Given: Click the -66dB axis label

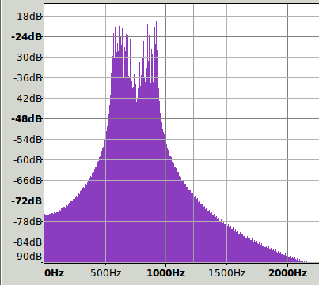Looking at the screenshot, I should [x=28, y=181].
